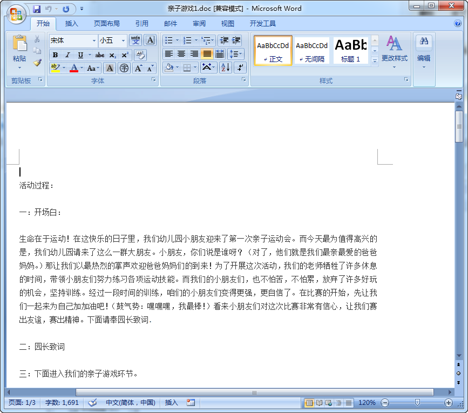Click the zoom slider in the status bar
The image size is (468, 413).
click(x=416, y=402)
